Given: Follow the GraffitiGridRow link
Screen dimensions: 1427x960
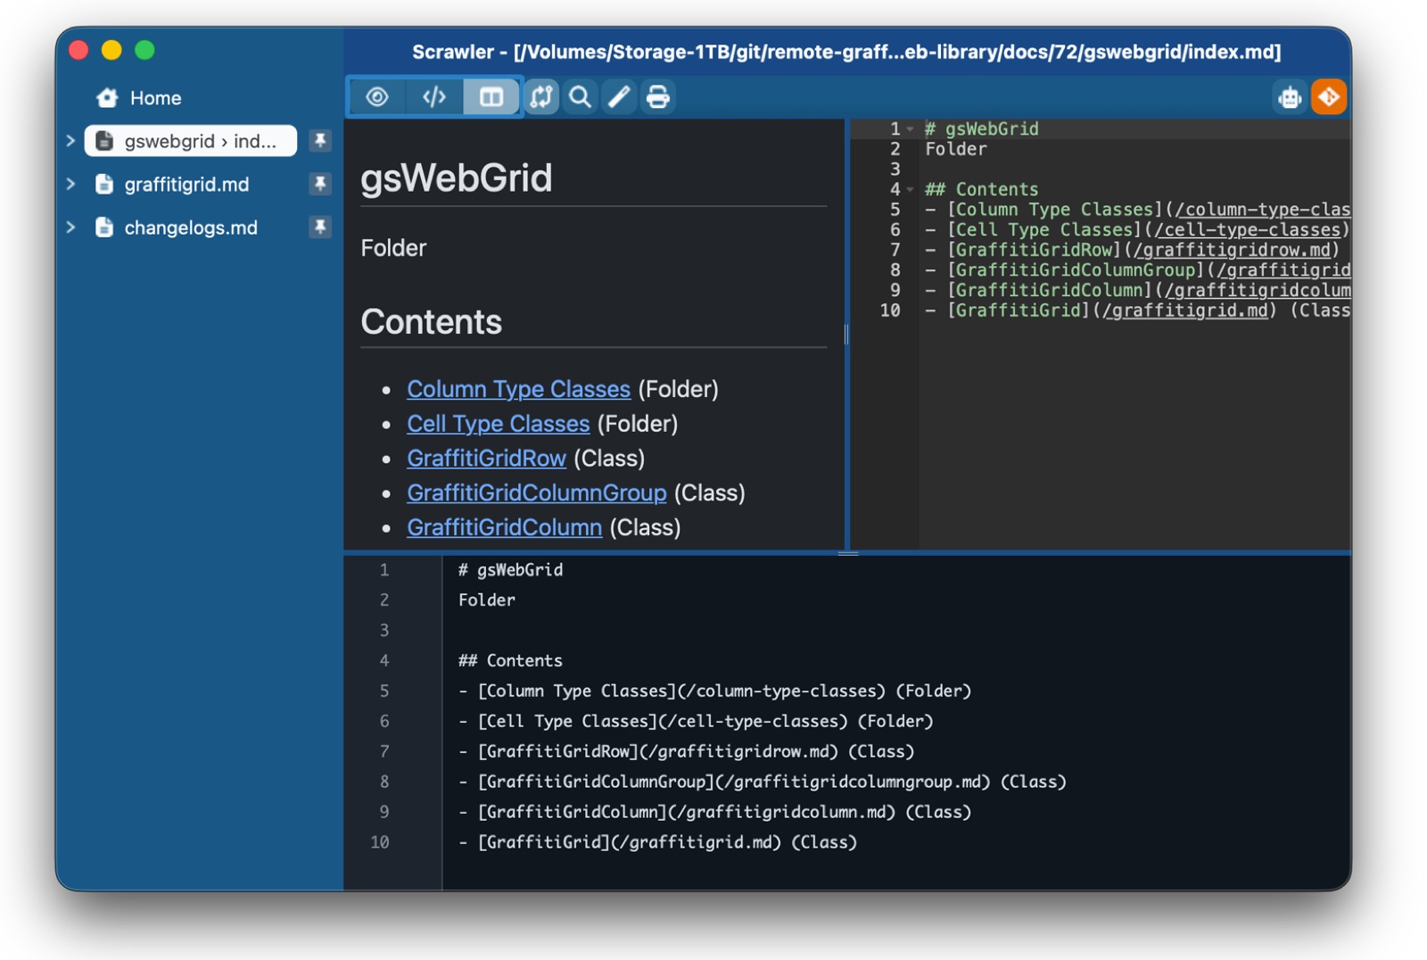Looking at the screenshot, I should tap(486, 459).
